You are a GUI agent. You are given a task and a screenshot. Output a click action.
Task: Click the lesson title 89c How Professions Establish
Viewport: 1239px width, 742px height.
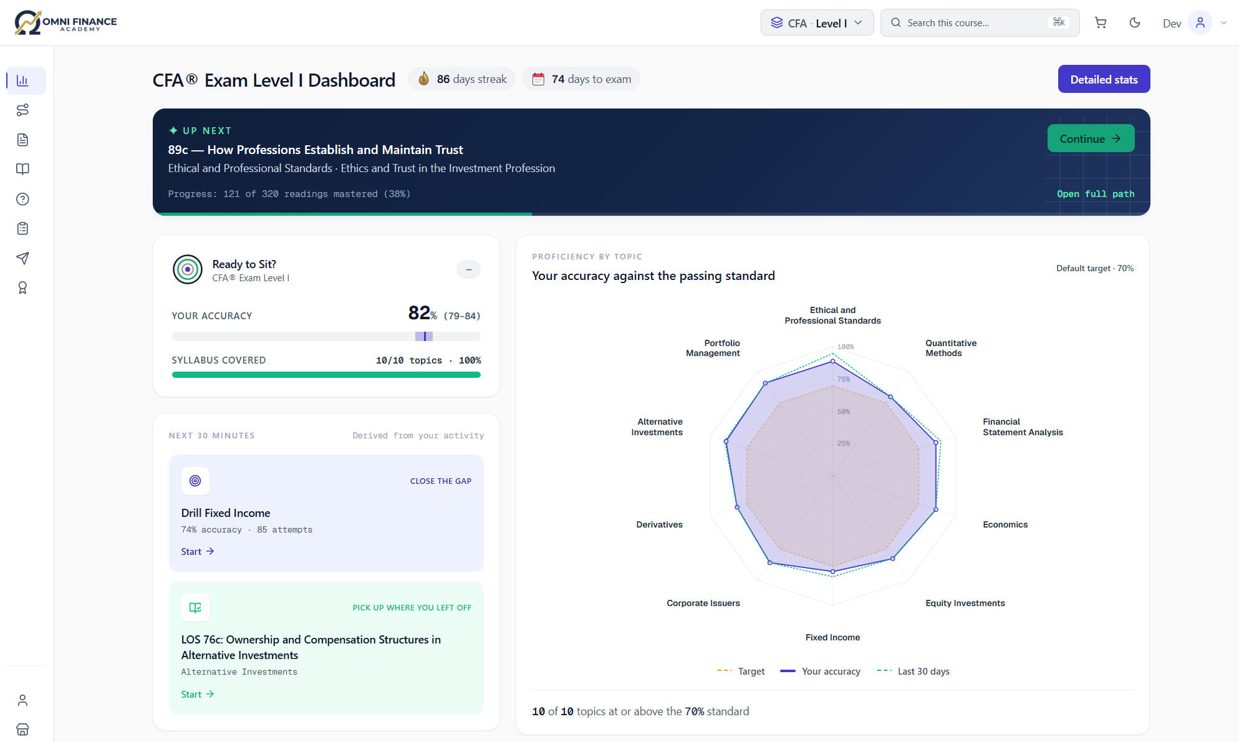[x=316, y=150]
